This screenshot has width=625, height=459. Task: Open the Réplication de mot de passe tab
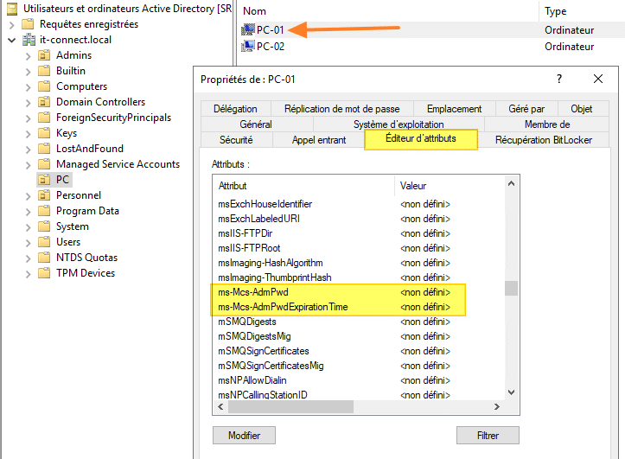342,109
